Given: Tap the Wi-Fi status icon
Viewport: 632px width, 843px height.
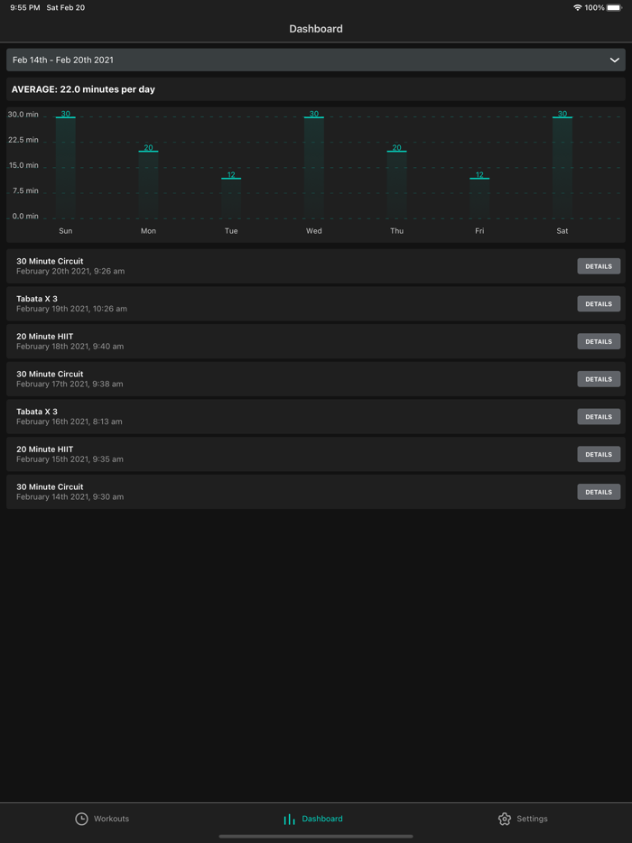Looking at the screenshot, I should (x=577, y=8).
